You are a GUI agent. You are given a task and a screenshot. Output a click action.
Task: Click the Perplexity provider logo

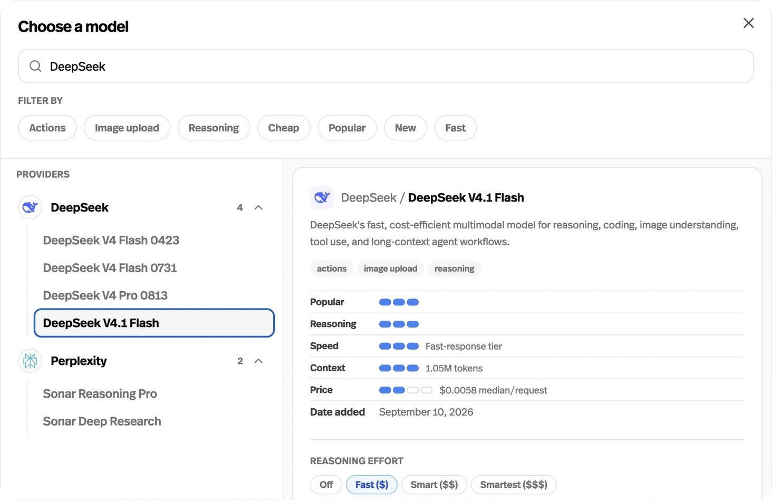click(x=30, y=361)
